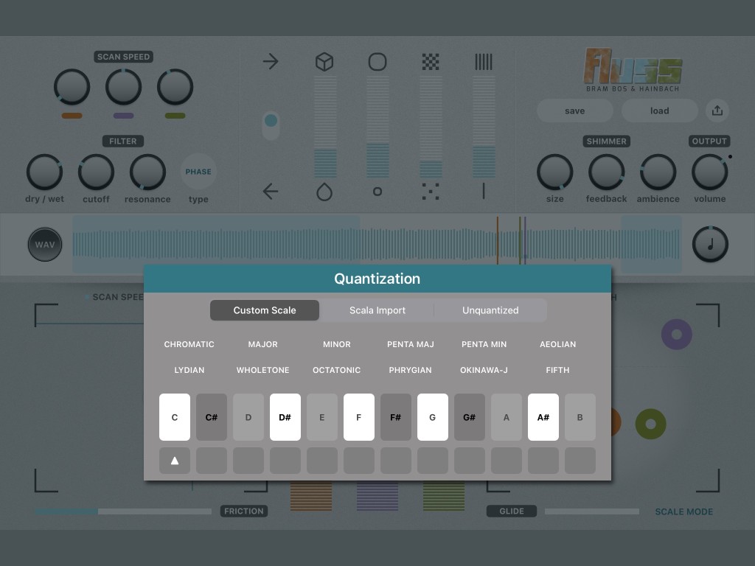Toggle the C# note key on

212,417
